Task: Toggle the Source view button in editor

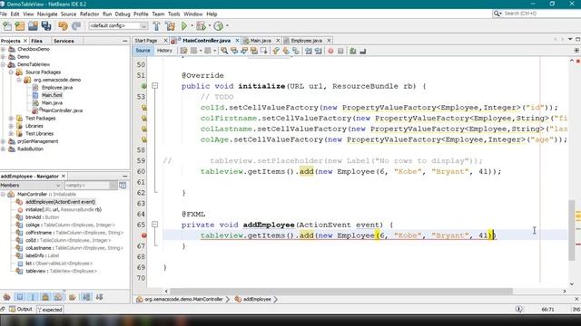Action: click(143, 51)
